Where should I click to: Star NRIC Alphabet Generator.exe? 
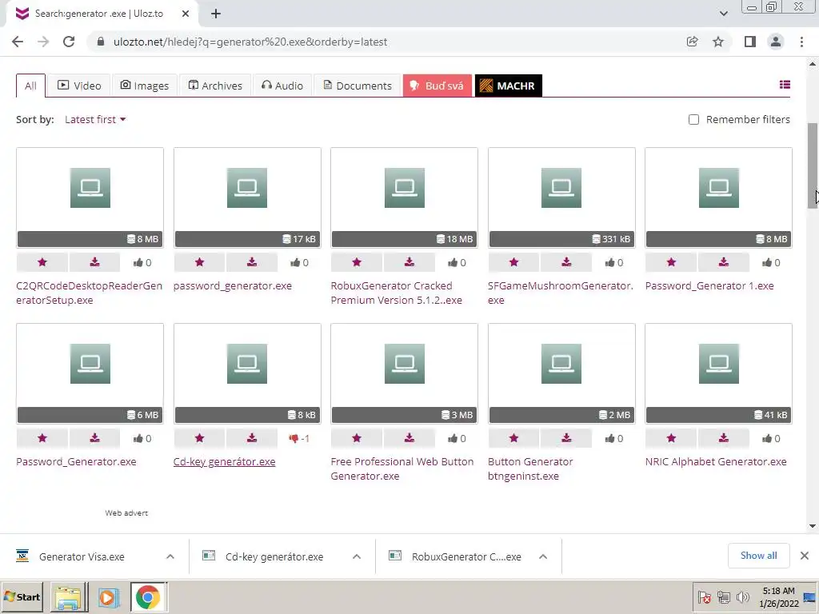pyautogui.click(x=671, y=439)
